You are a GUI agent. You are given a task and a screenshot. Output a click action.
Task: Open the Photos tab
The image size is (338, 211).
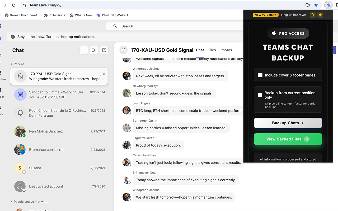(x=226, y=50)
